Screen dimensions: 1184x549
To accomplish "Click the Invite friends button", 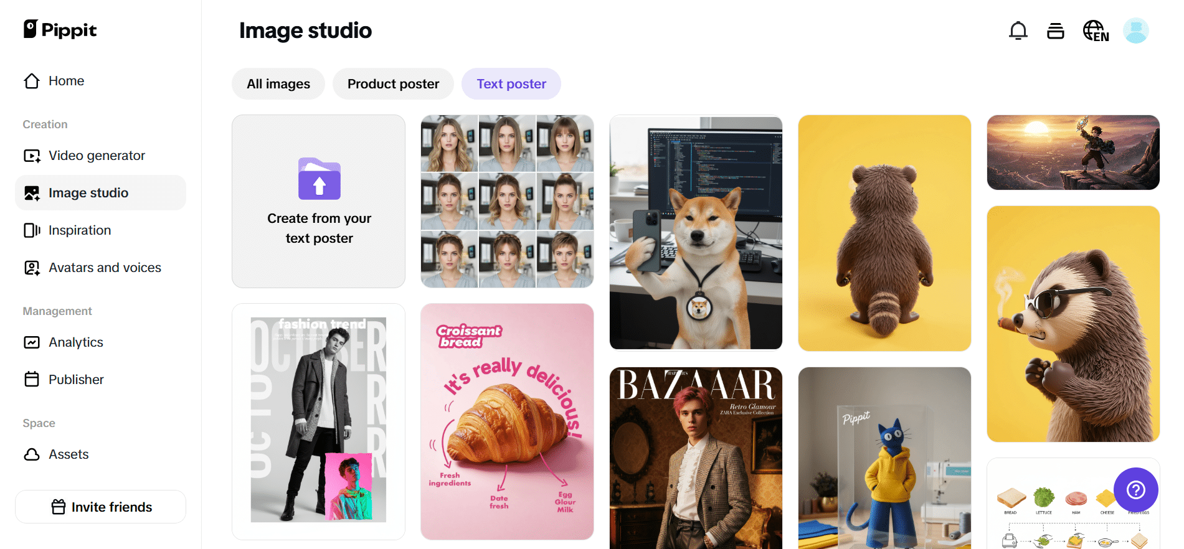I will click(100, 507).
